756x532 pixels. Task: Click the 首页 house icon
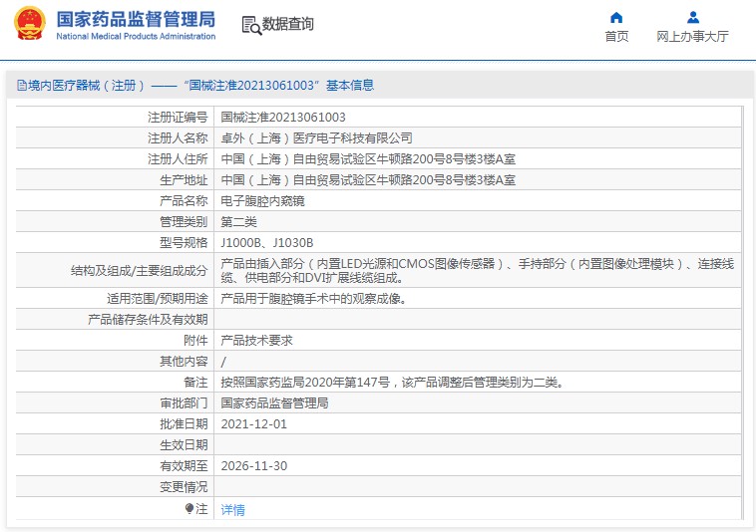click(x=616, y=18)
